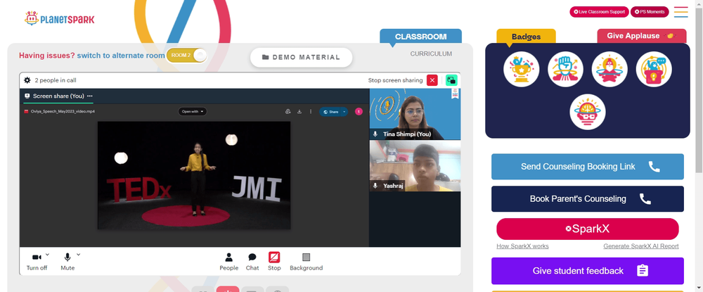Click the download icon in video viewer

coord(299,112)
